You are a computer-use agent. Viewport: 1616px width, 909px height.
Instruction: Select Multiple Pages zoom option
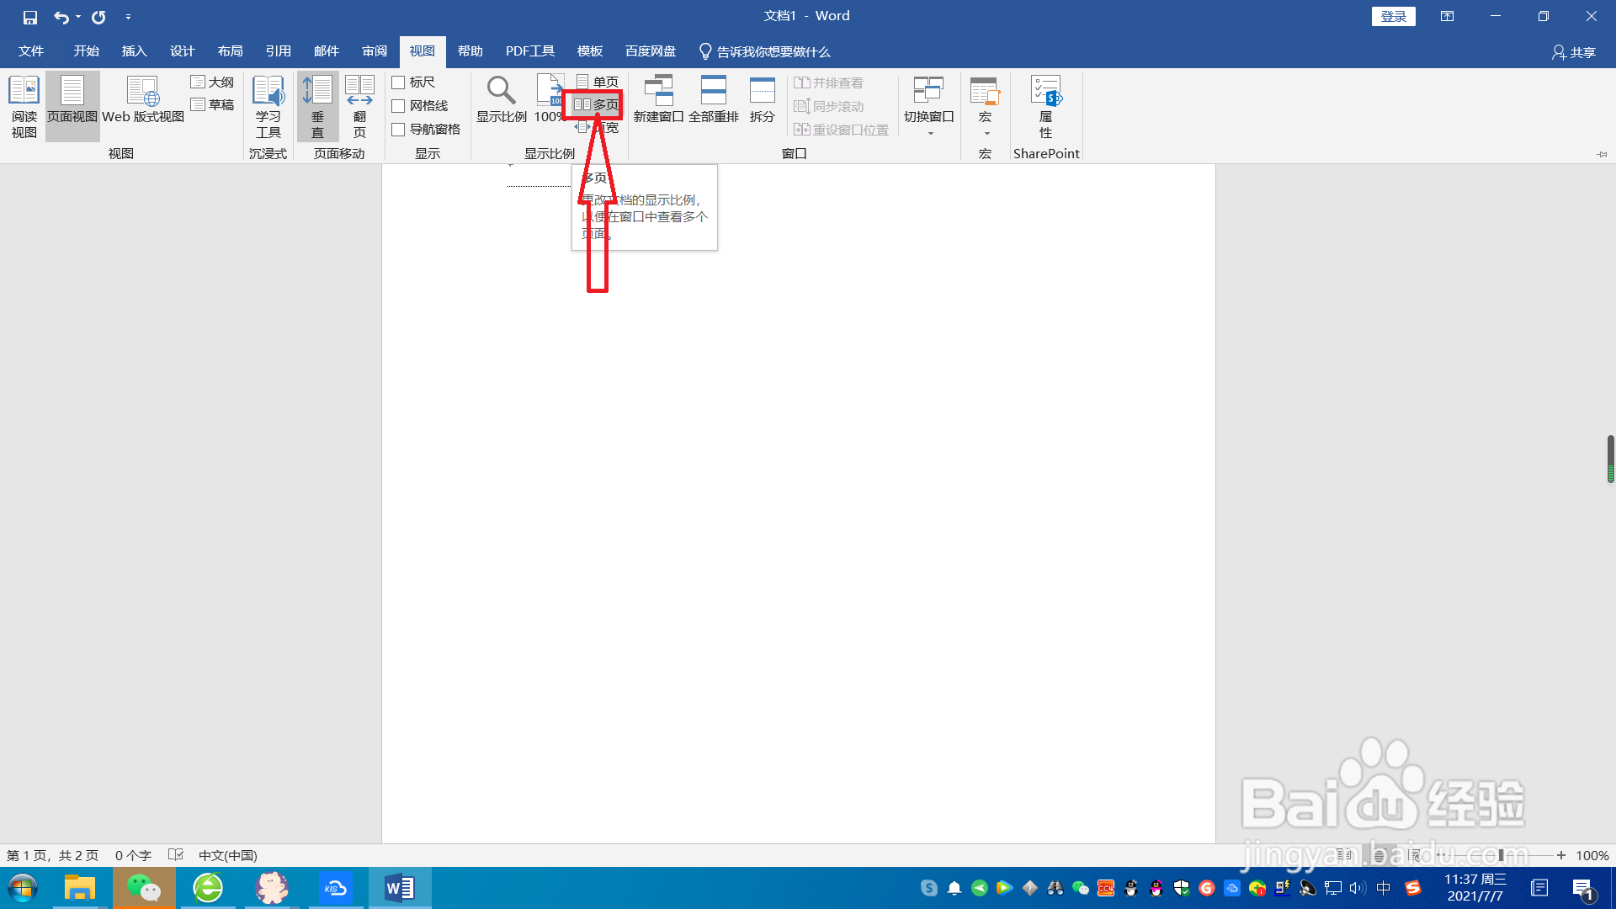(x=596, y=105)
